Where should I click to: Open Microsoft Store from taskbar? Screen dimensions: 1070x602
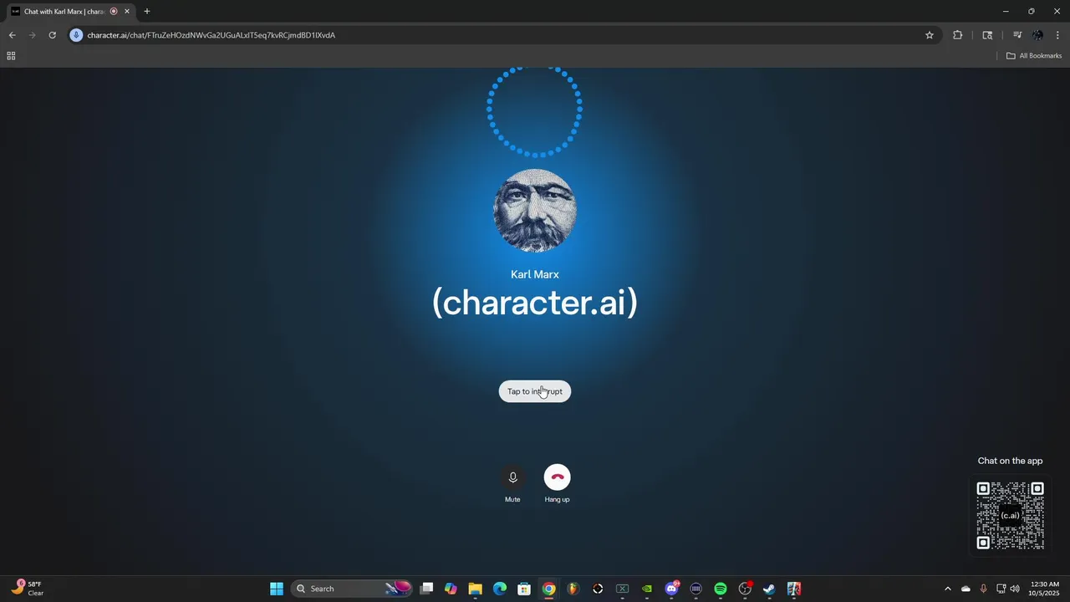point(524,589)
